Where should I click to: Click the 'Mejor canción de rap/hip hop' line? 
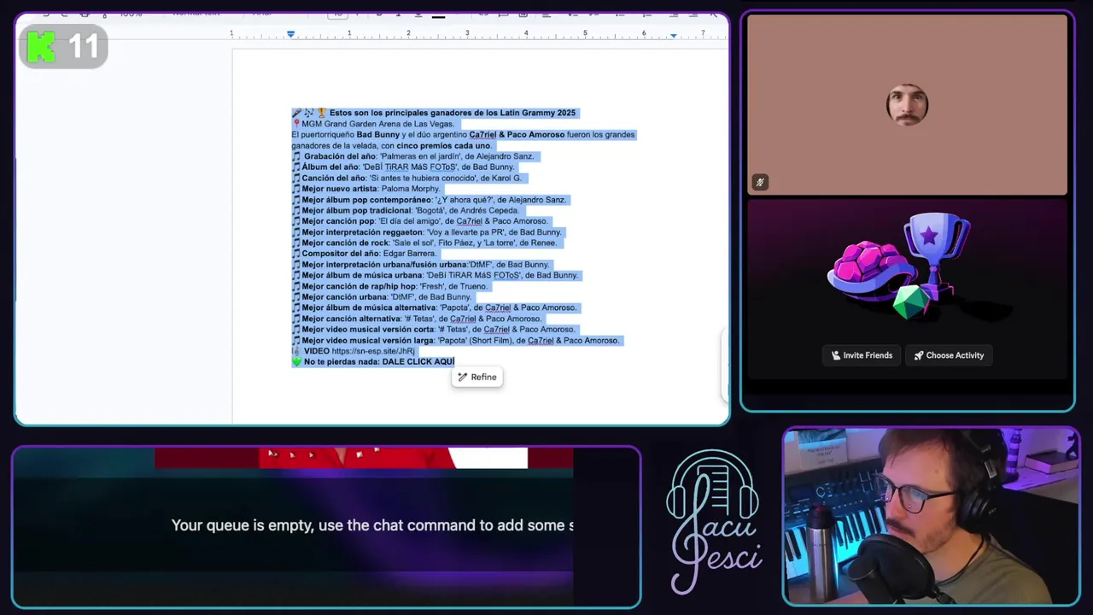pyautogui.click(x=389, y=286)
